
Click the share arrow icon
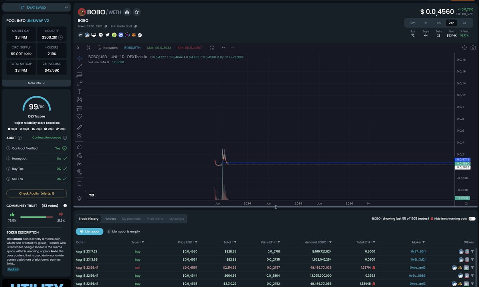(x=80, y=35)
